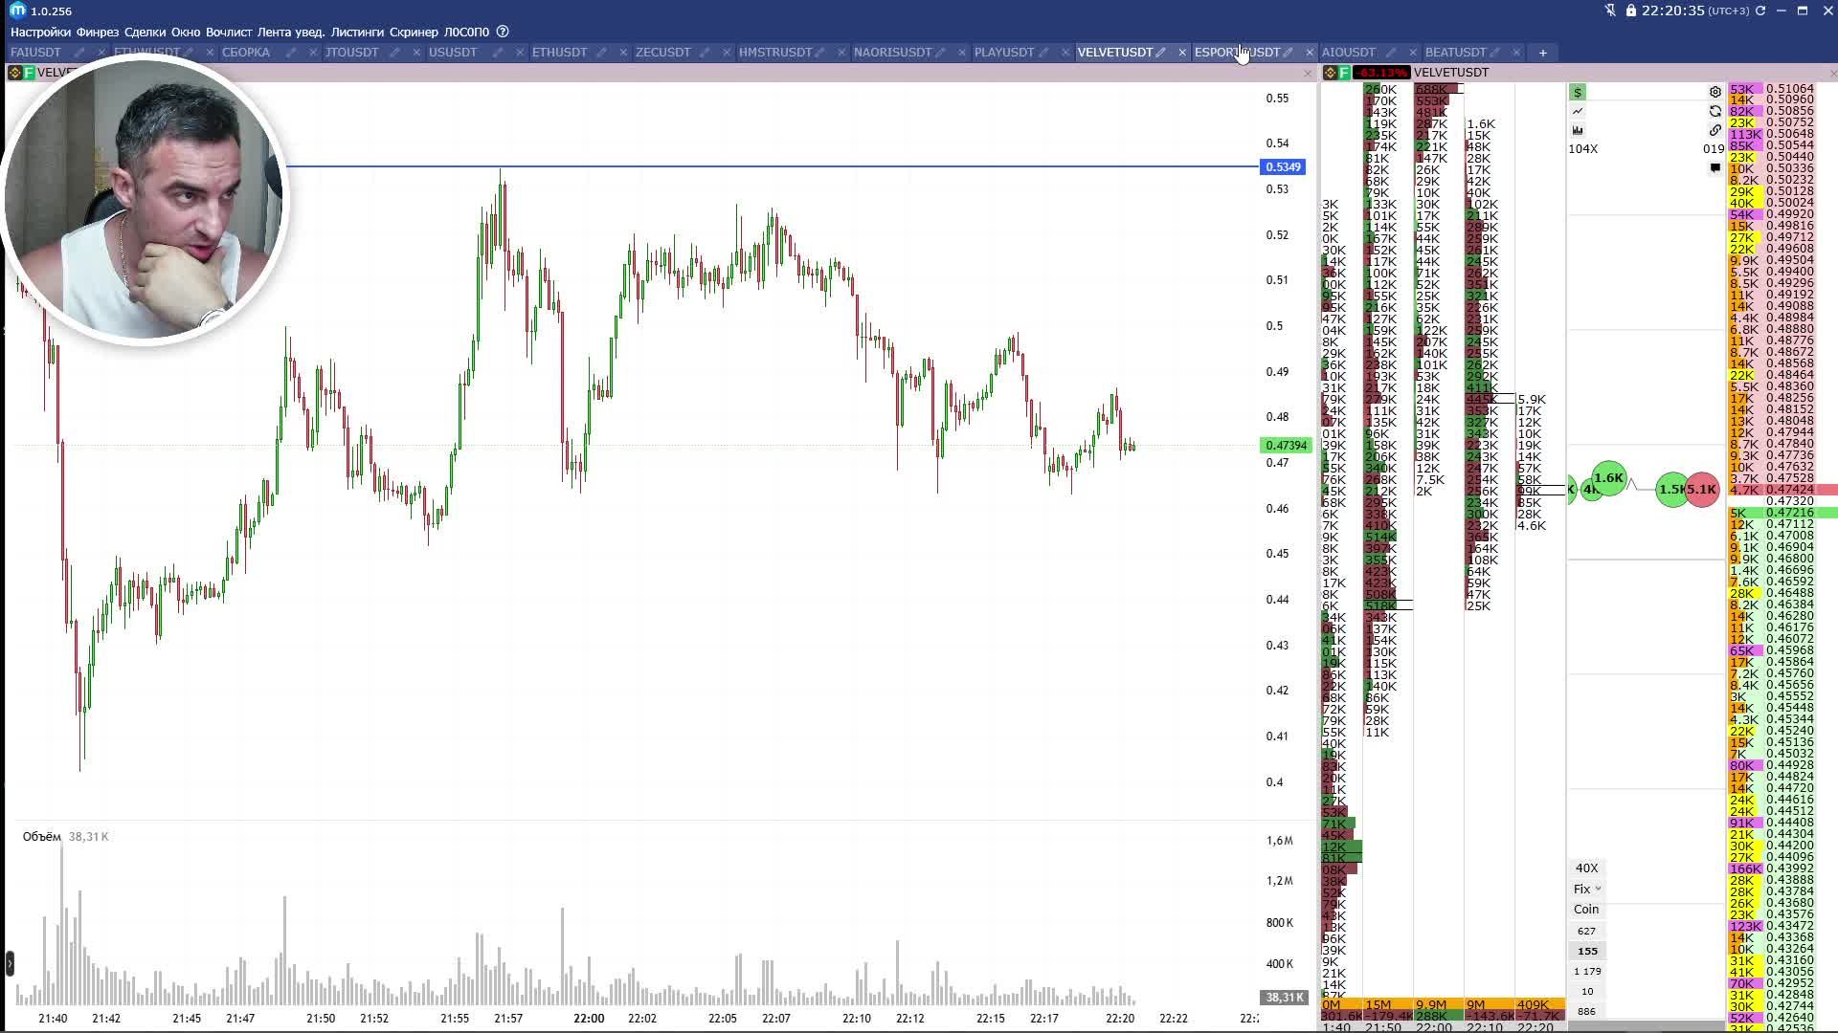Click the bar histogram icon in order book

(1578, 130)
